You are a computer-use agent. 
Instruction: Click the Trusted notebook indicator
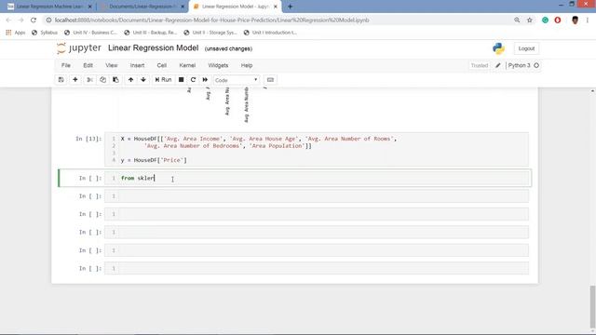pyautogui.click(x=480, y=65)
